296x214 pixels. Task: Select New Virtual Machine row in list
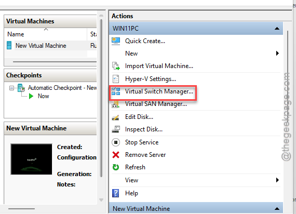(50, 46)
